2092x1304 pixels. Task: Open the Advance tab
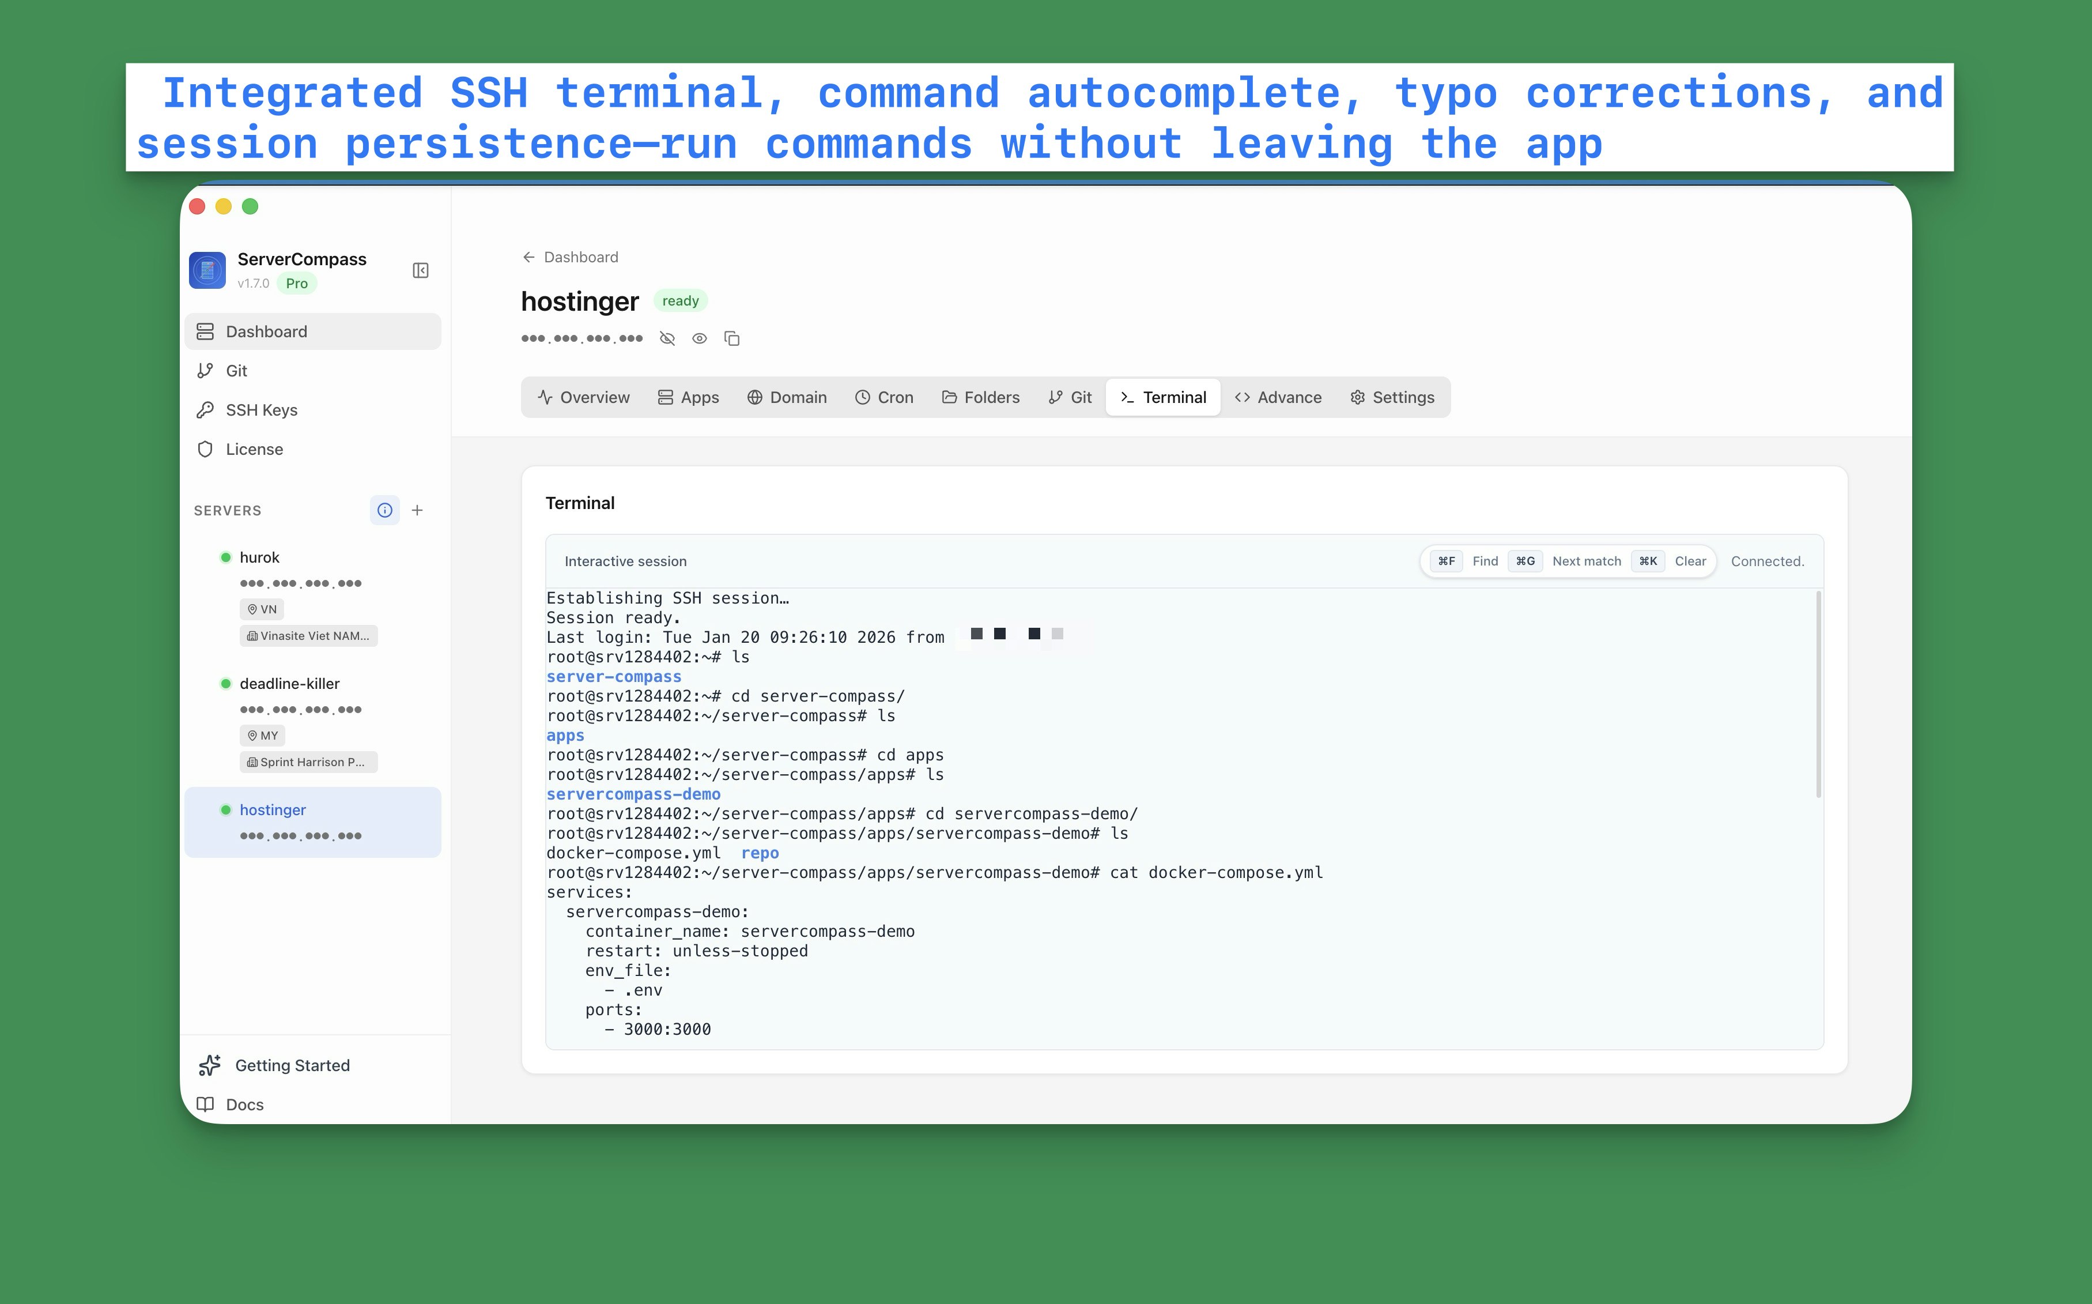pos(1278,398)
